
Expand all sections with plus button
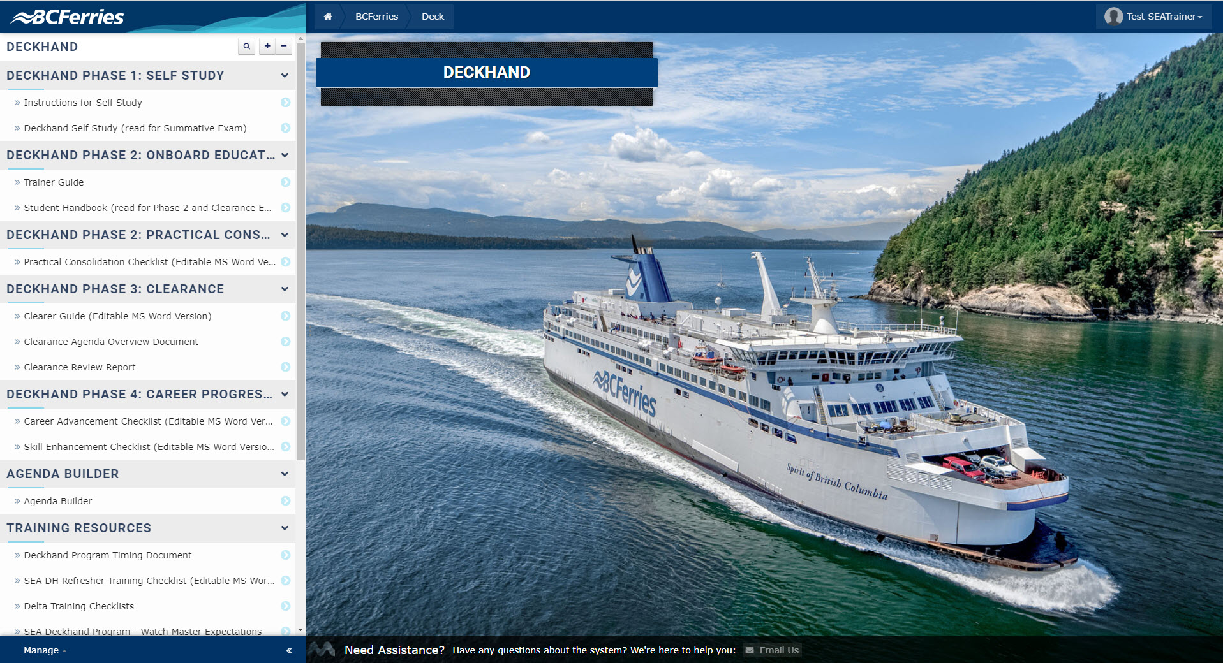267,47
